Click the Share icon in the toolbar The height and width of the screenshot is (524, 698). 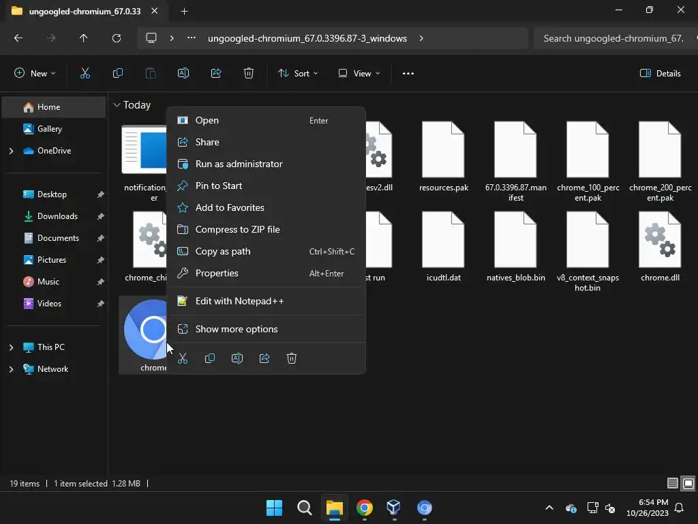(216, 74)
